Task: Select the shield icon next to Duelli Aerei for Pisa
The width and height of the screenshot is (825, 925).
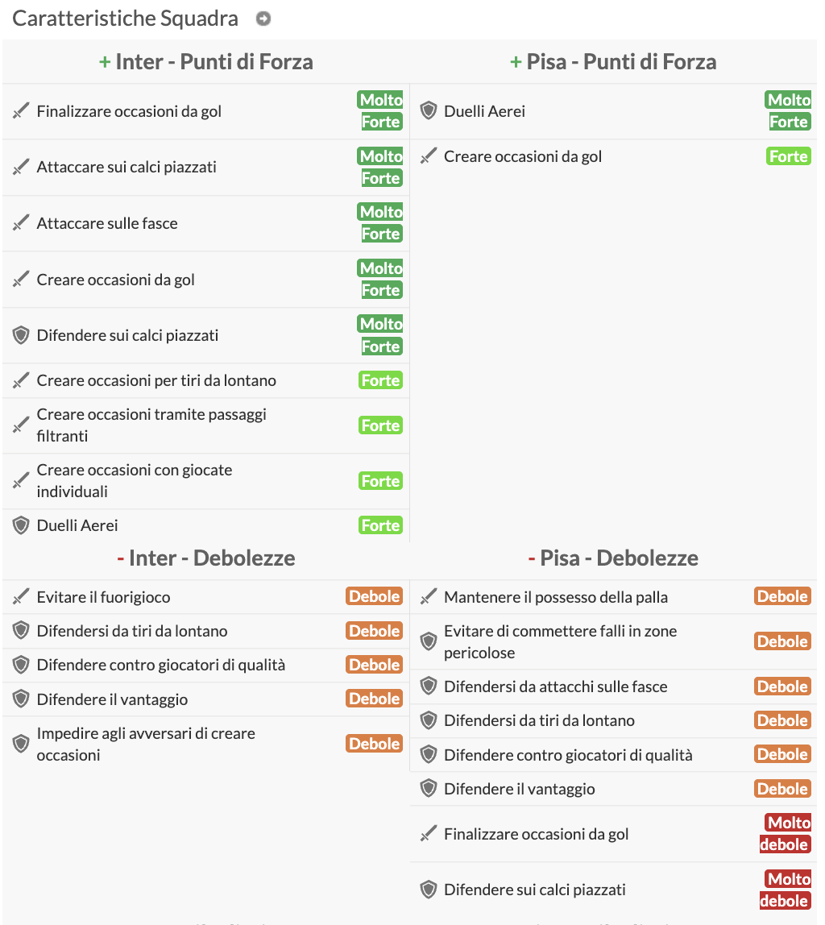Action: (428, 110)
